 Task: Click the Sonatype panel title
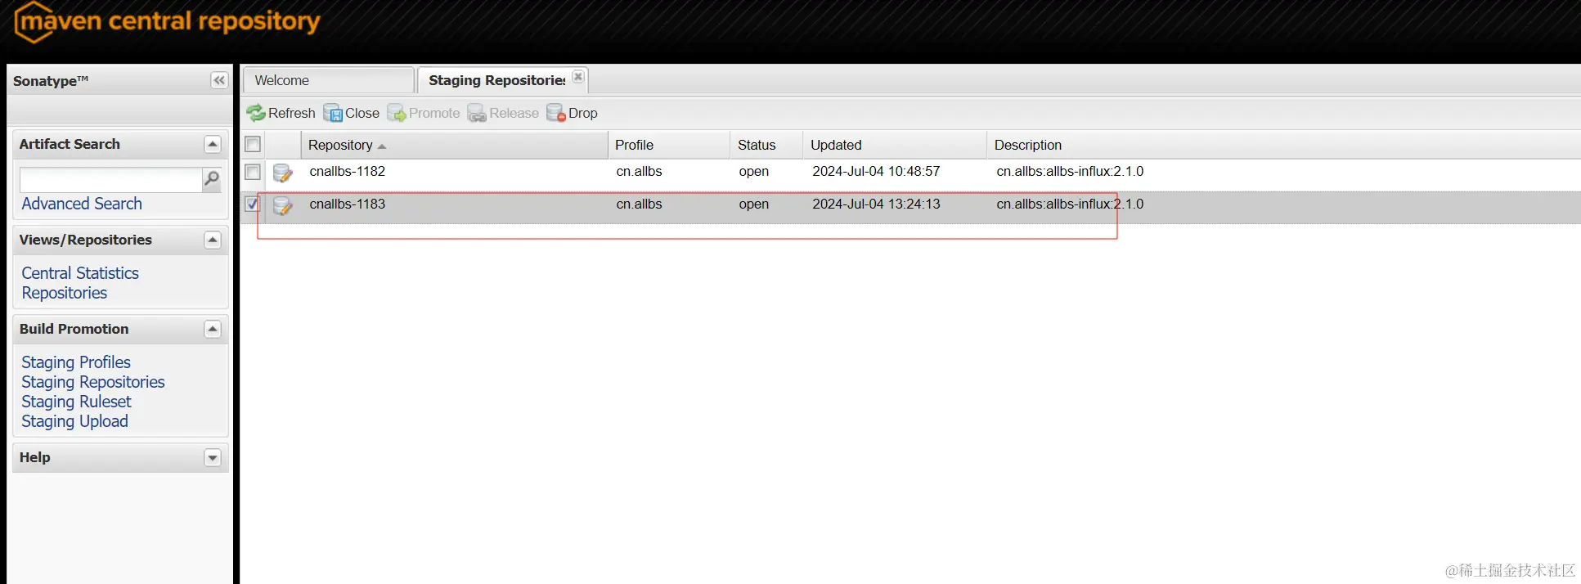coord(51,81)
